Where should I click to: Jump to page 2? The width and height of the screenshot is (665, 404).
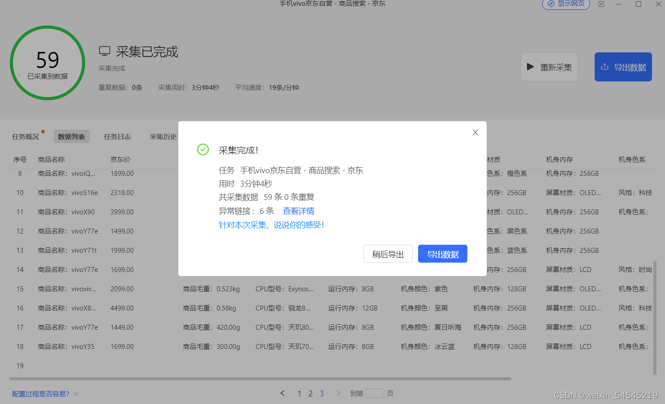(x=311, y=394)
